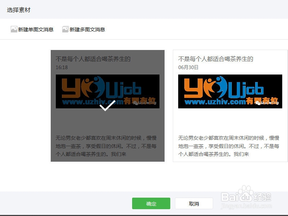Expand the left article summary text
This screenshot has height=216, width=288.
(x=107, y=144)
